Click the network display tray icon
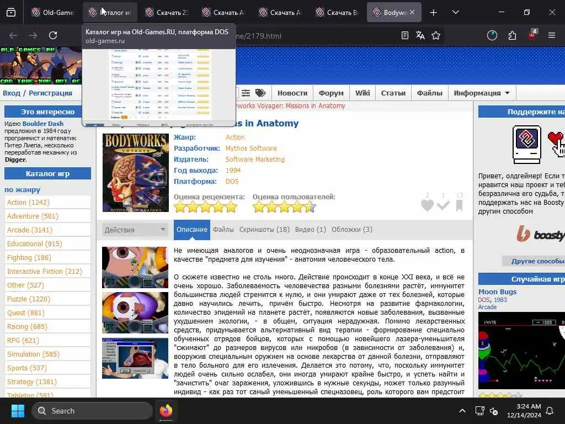Viewport: 565px width, 424px height. pyautogui.click(x=479, y=411)
